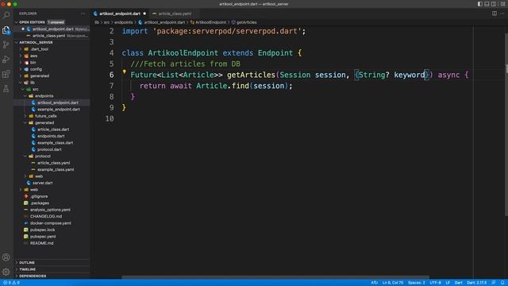The height and width of the screenshot is (286, 508).
Task: Click the editor horizontal scrollbar
Action: click(x=275, y=277)
